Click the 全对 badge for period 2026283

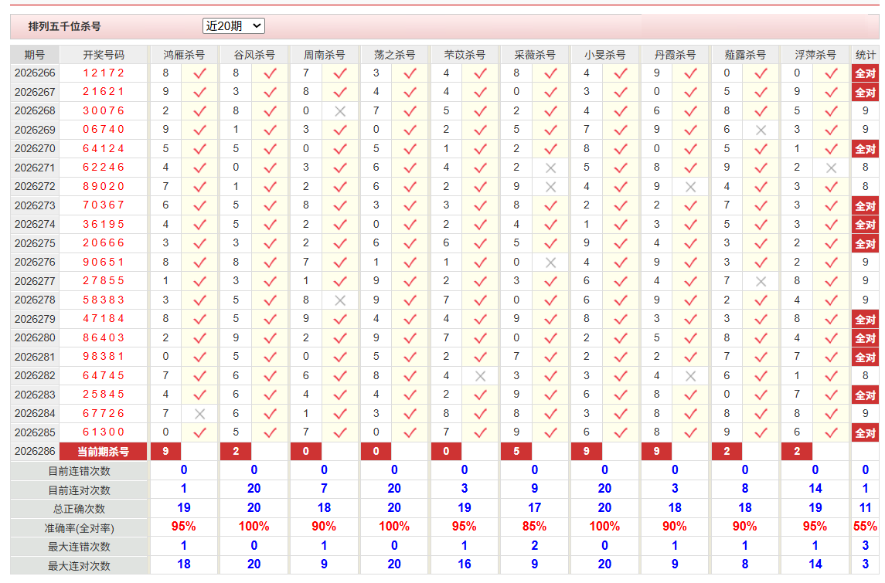click(865, 395)
